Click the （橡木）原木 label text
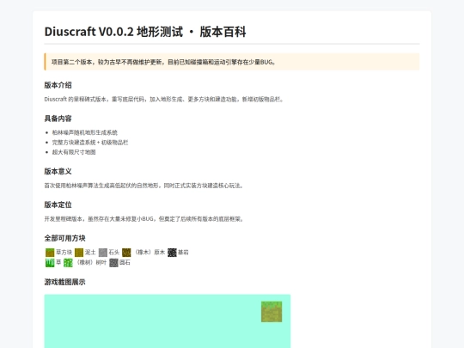Viewport: 464px width, 348px height. [x=149, y=253]
